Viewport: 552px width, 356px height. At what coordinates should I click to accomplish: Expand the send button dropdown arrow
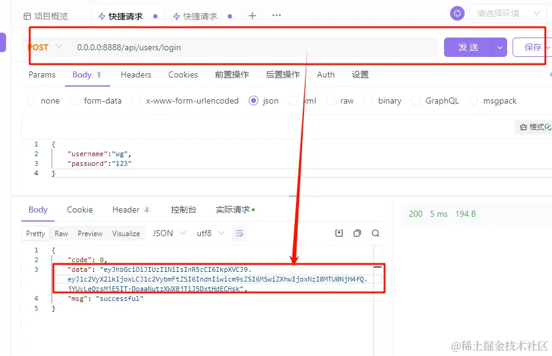[500, 47]
